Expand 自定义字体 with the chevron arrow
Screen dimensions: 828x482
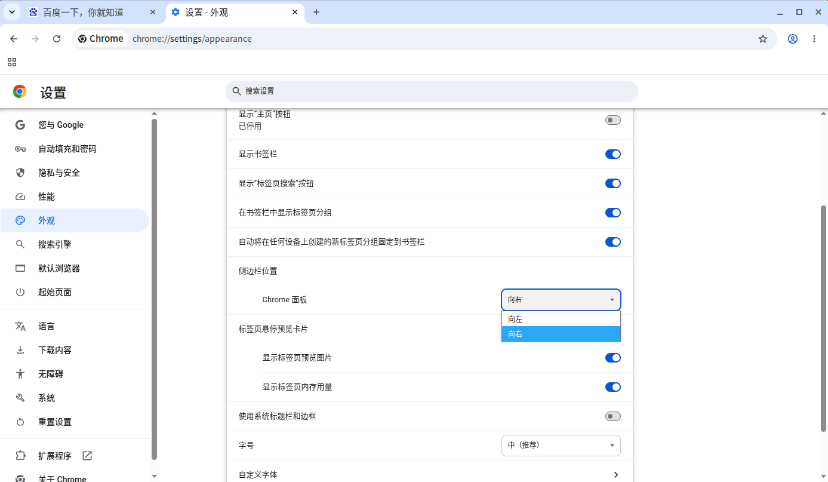(615, 475)
